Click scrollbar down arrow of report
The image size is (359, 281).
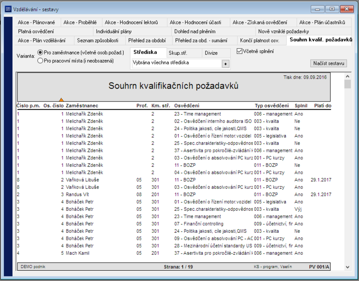point(348,267)
